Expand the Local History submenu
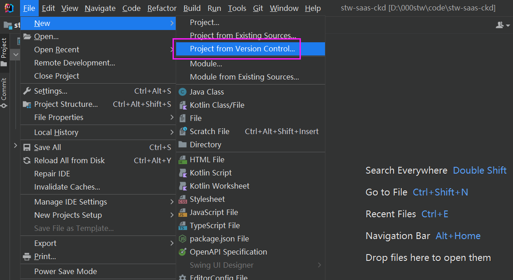The image size is (513, 280). [56, 132]
